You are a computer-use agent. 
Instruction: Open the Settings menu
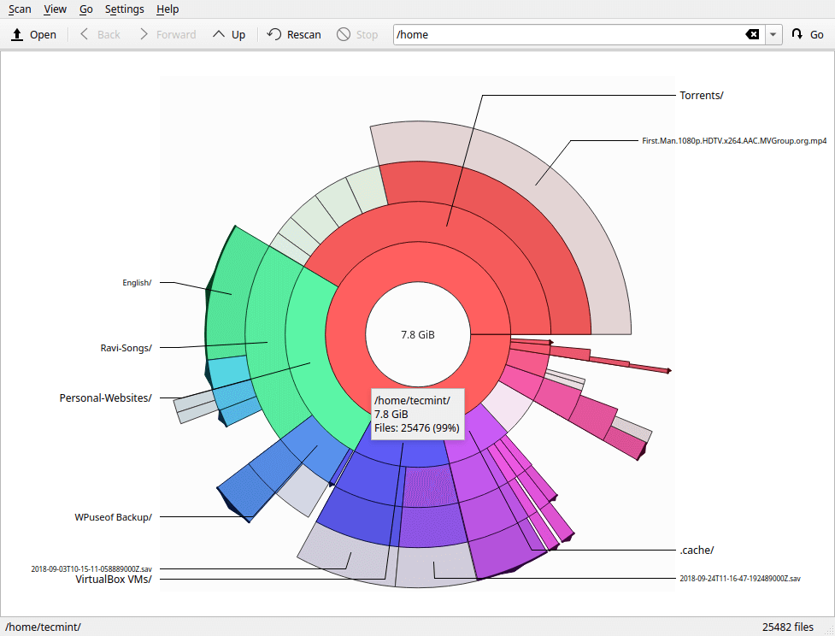coord(124,9)
